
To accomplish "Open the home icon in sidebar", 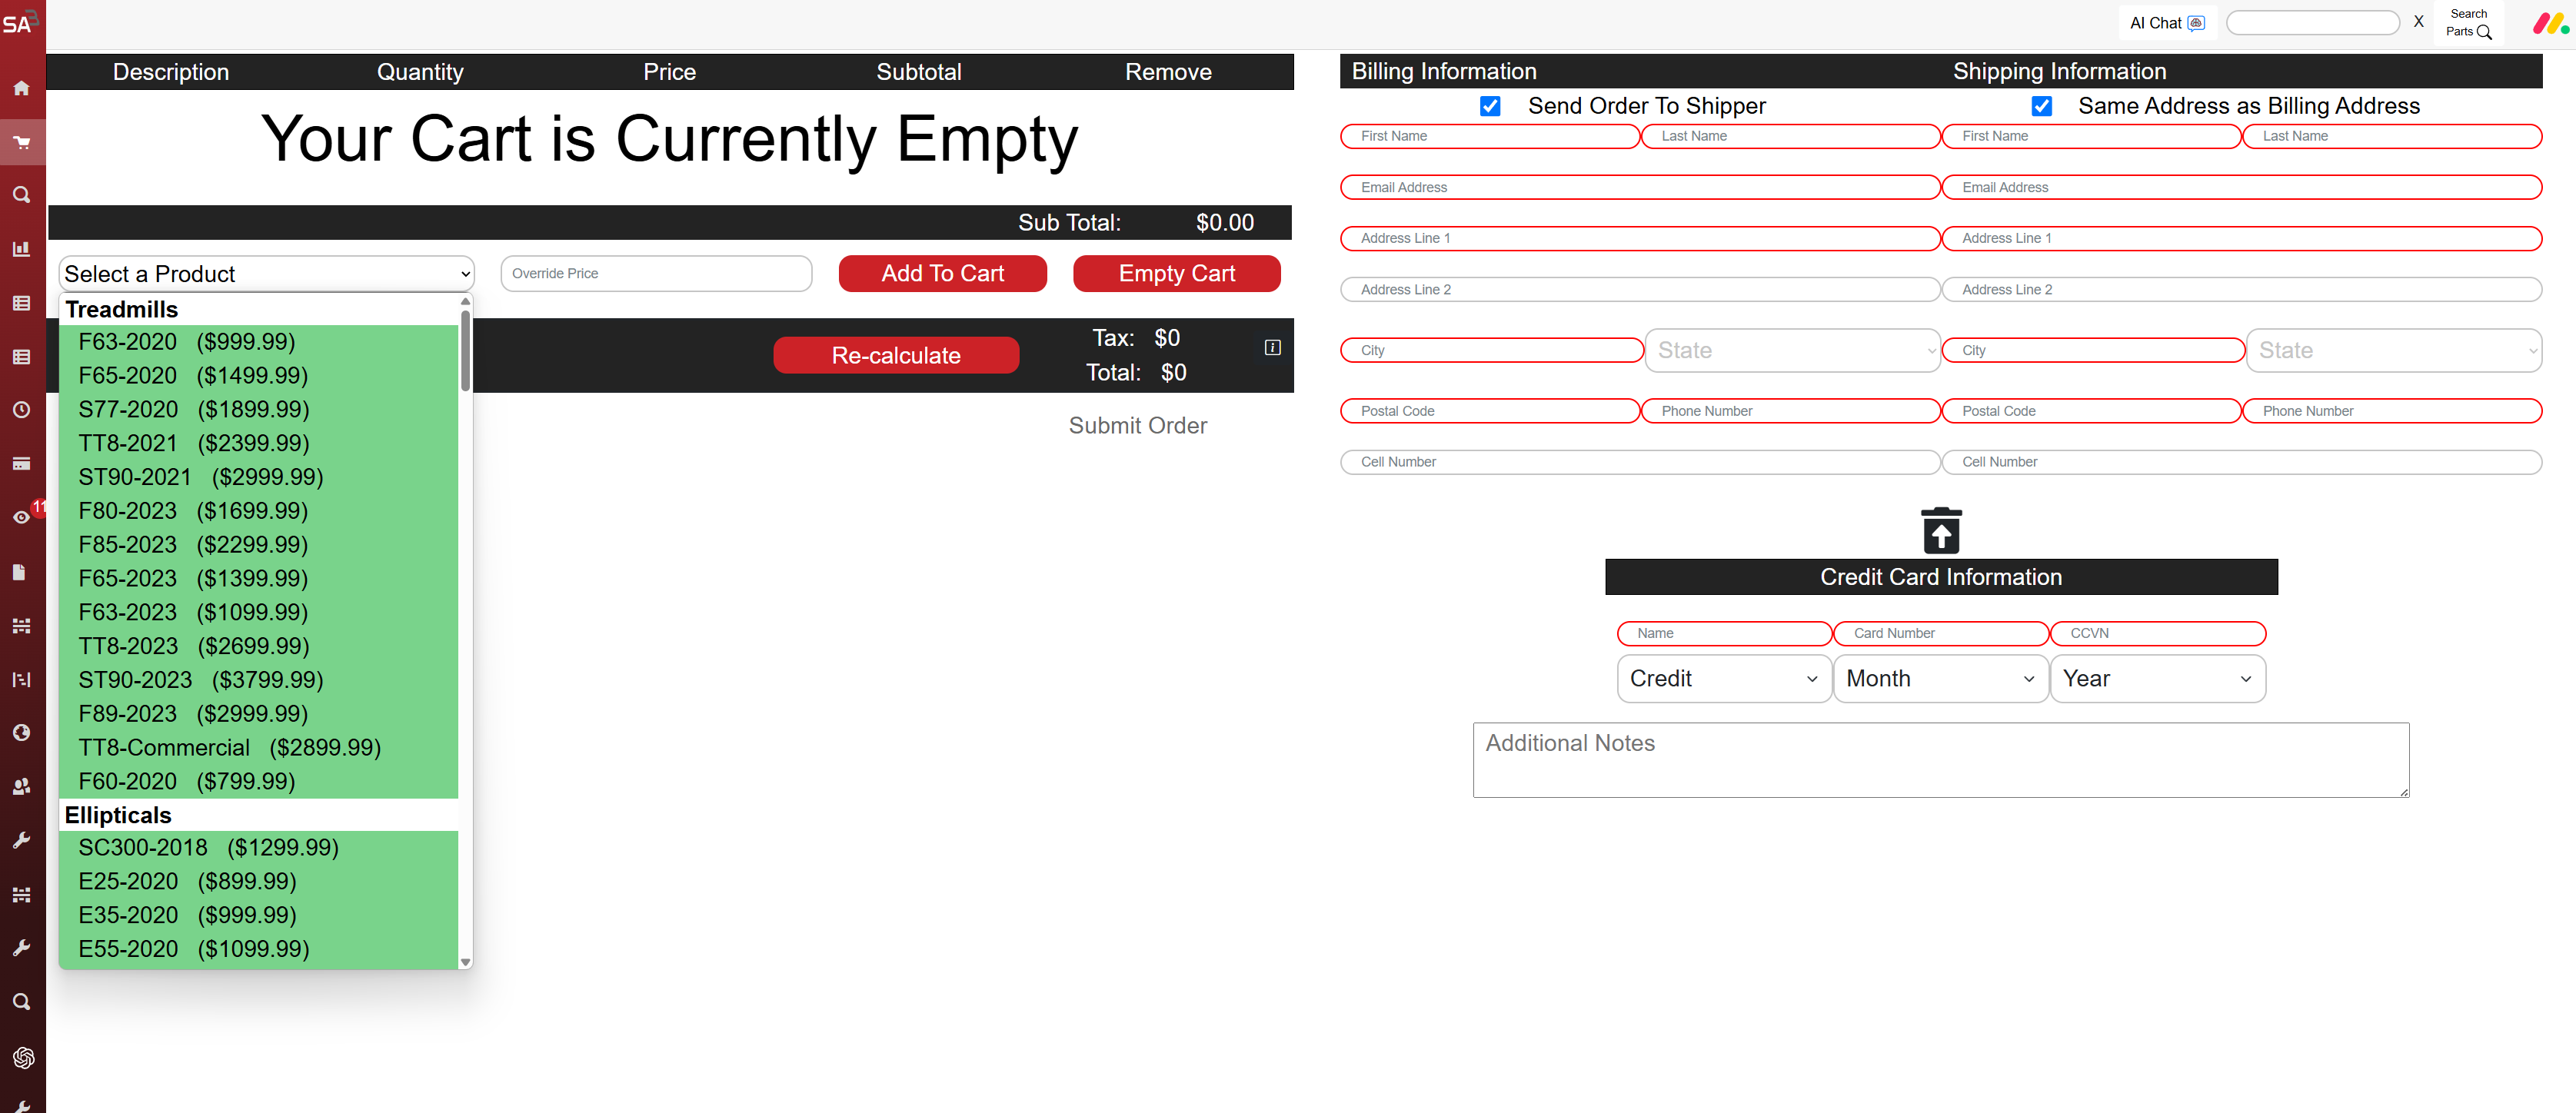I will [21, 88].
